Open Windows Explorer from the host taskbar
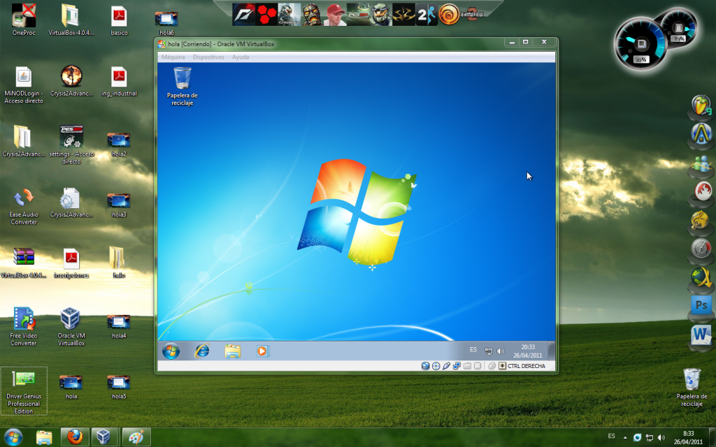Image resolution: width=716 pixels, height=447 pixels. pyautogui.click(x=44, y=437)
